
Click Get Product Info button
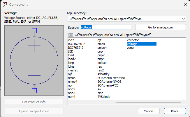coord(34,102)
